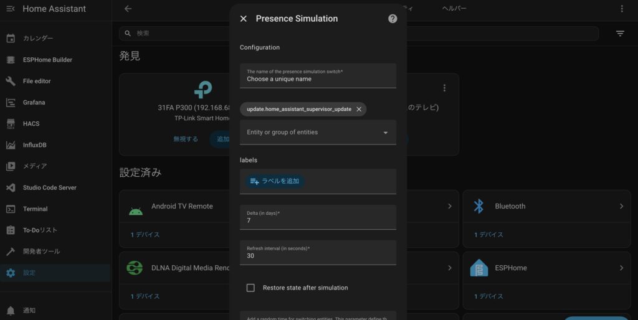Enable Restore state after simulation checkbox
The width and height of the screenshot is (638, 320).
[250, 288]
